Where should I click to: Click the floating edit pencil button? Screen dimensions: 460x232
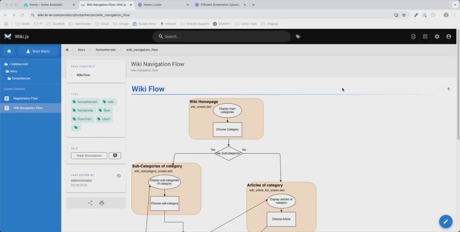click(446, 222)
